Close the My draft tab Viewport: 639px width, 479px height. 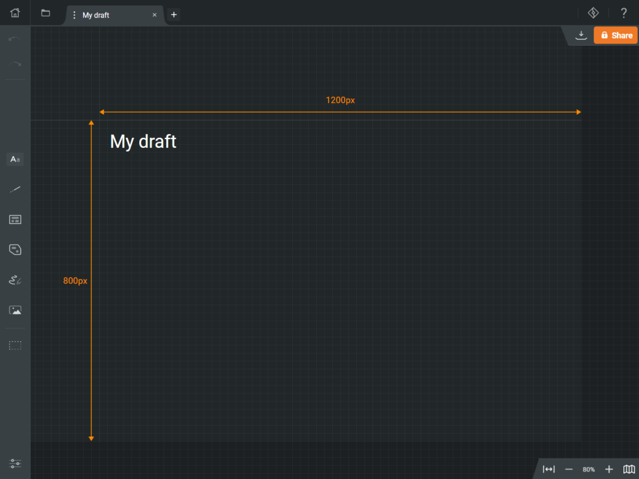point(155,15)
